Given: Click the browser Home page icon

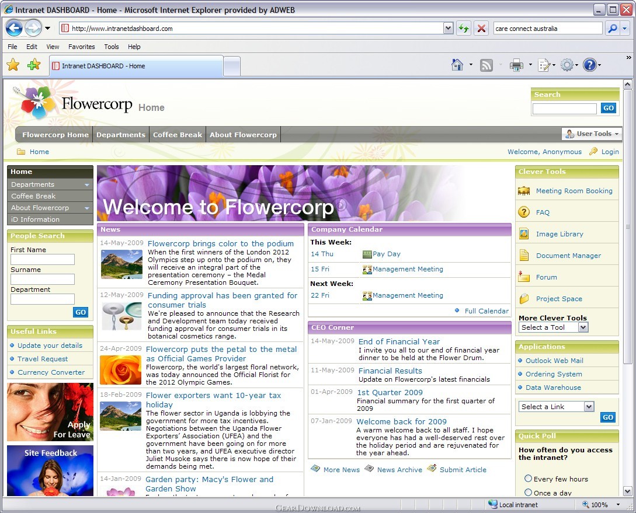Looking at the screenshot, I should pyautogui.click(x=457, y=65).
